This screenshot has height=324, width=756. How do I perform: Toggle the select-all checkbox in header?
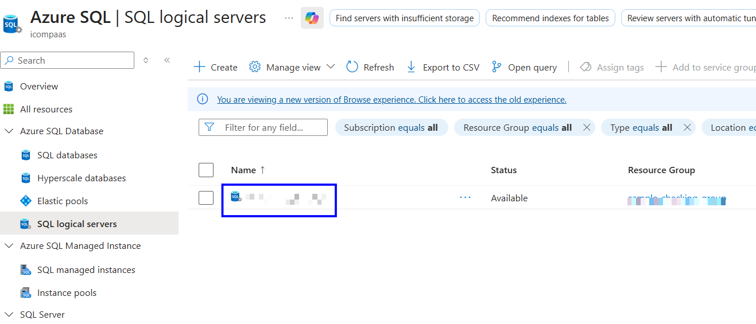[x=206, y=170]
